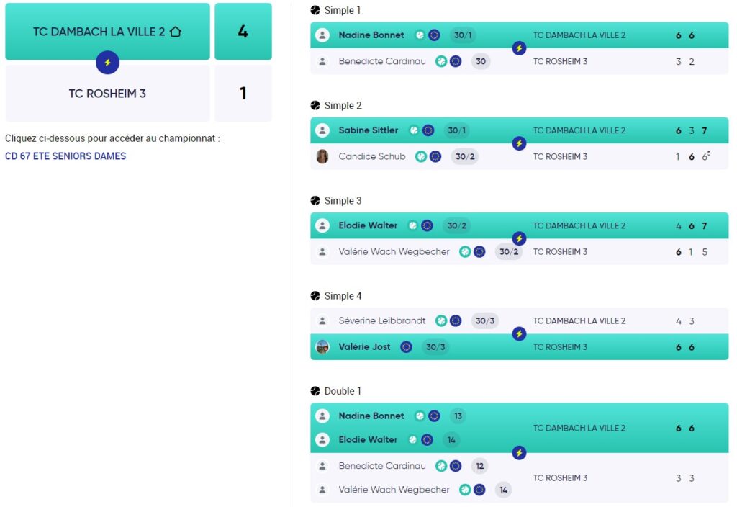Click the score 4 box for Dambach
The image size is (737, 507).
coord(243,32)
